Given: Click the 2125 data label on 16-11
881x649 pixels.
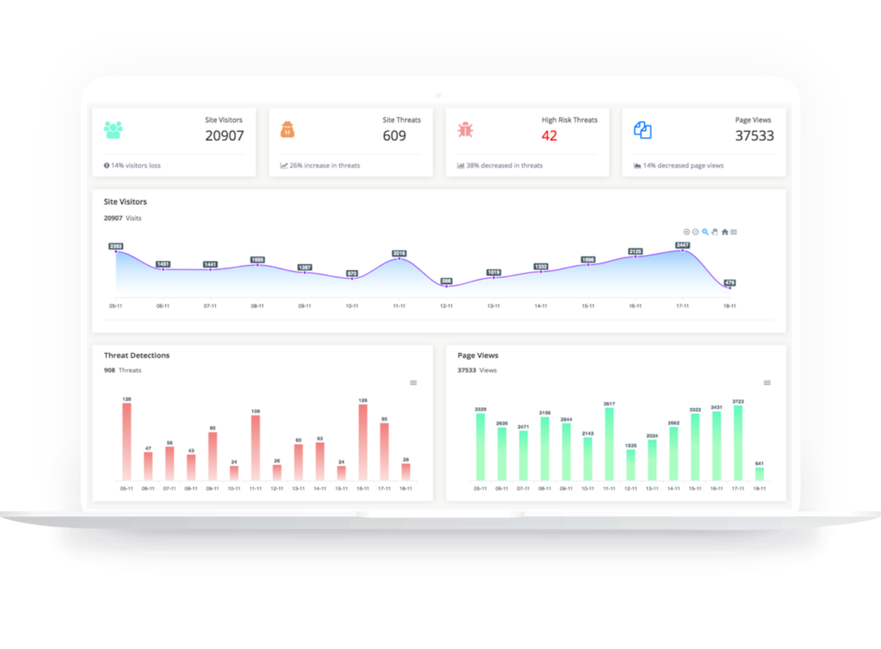Looking at the screenshot, I should (x=636, y=251).
